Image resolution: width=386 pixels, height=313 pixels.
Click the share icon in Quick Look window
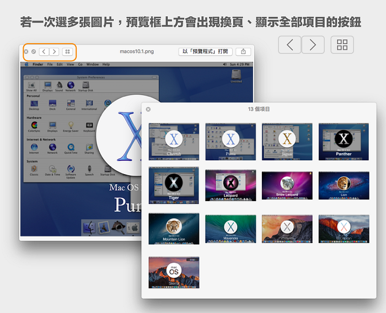click(x=243, y=51)
